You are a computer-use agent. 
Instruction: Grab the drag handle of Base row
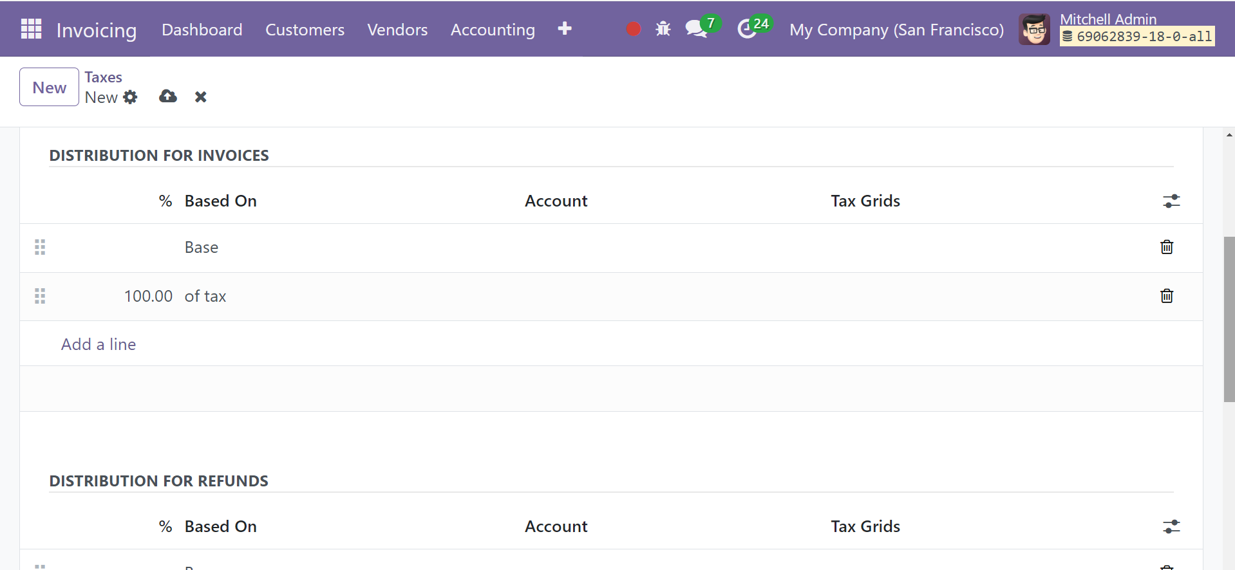[x=40, y=247]
